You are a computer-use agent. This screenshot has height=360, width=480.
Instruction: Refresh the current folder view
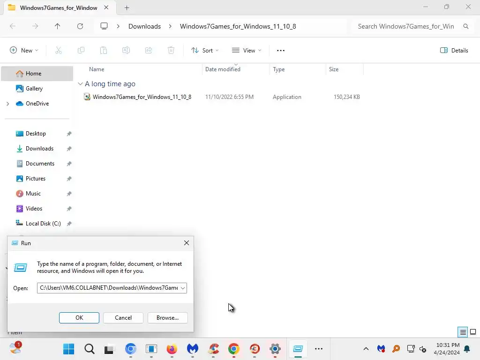coord(80,26)
